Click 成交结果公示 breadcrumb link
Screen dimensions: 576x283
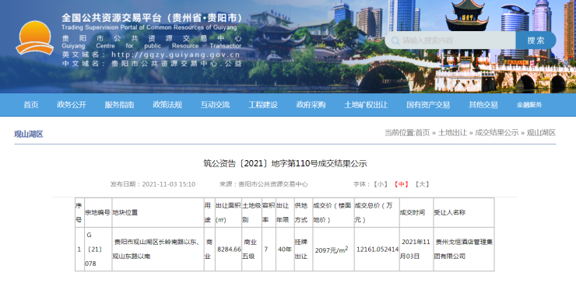[x=497, y=132]
